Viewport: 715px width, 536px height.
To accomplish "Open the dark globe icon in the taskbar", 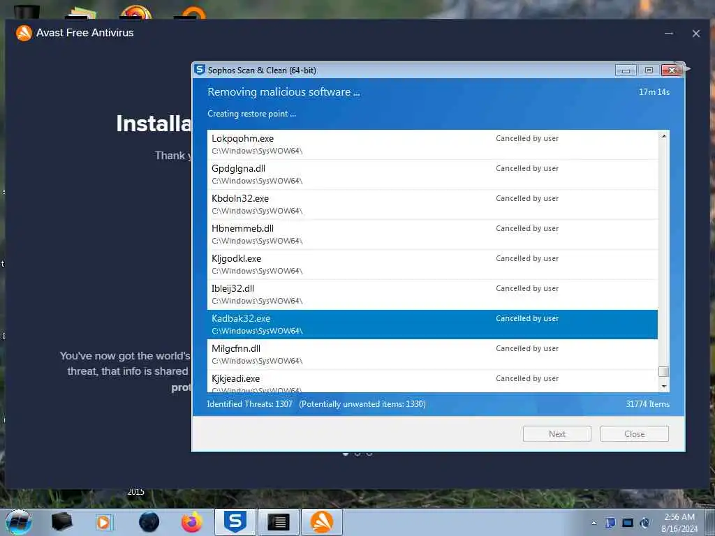I will [149, 522].
